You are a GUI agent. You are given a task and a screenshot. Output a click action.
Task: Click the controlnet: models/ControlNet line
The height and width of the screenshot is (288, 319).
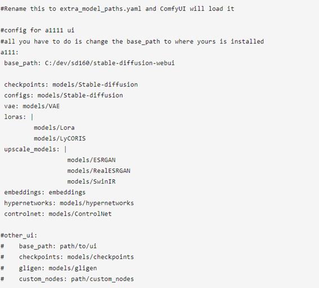pos(58,214)
